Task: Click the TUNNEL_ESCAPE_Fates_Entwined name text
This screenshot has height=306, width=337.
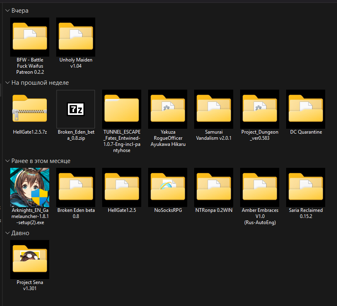Action: (122, 141)
